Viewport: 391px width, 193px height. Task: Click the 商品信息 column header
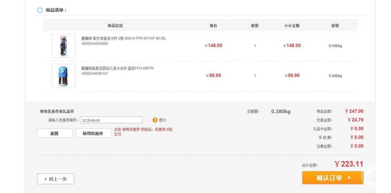pyautogui.click(x=115, y=26)
